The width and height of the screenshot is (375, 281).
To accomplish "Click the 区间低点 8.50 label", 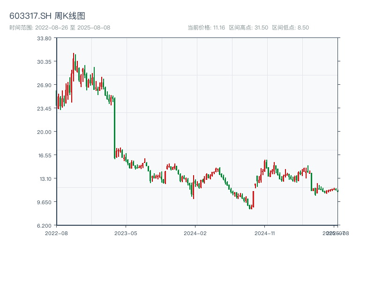I will 290,28.
